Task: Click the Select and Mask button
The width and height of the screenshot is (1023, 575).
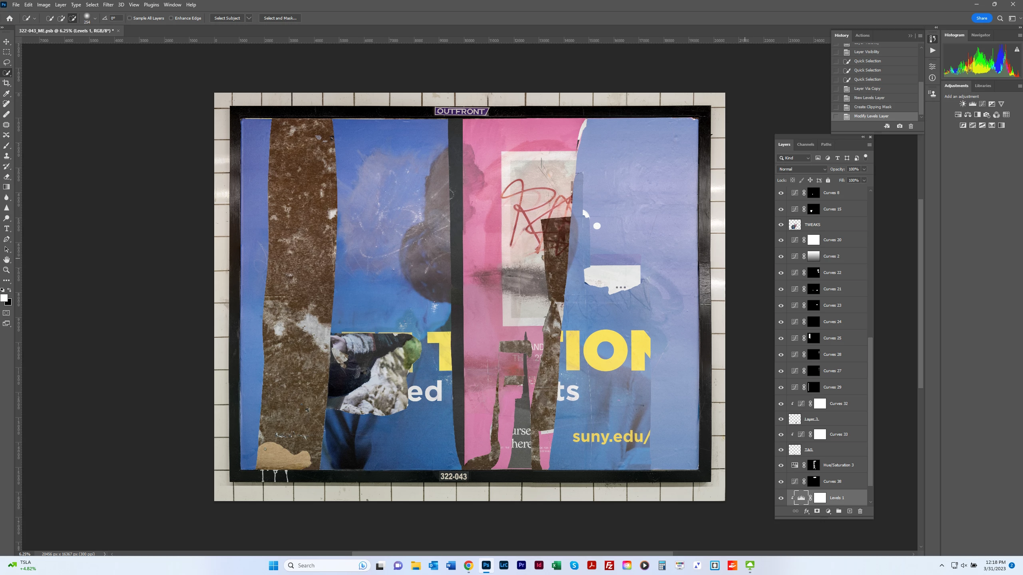Action: (x=280, y=18)
